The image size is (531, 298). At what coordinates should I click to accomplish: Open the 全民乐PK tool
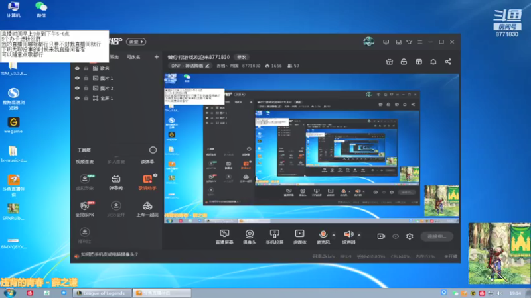pyautogui.click(x=85, y=209)
